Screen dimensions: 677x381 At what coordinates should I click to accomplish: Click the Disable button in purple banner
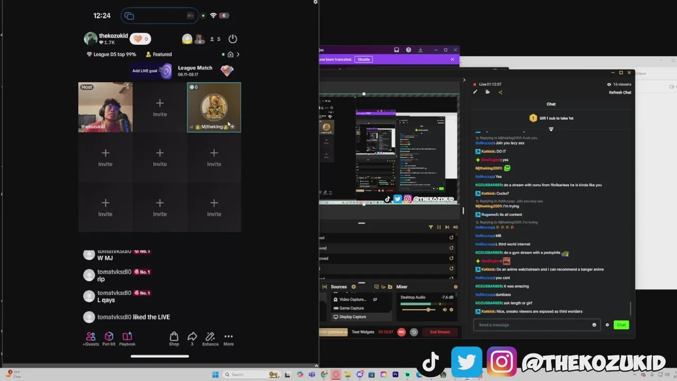click(x=363, y=59)
